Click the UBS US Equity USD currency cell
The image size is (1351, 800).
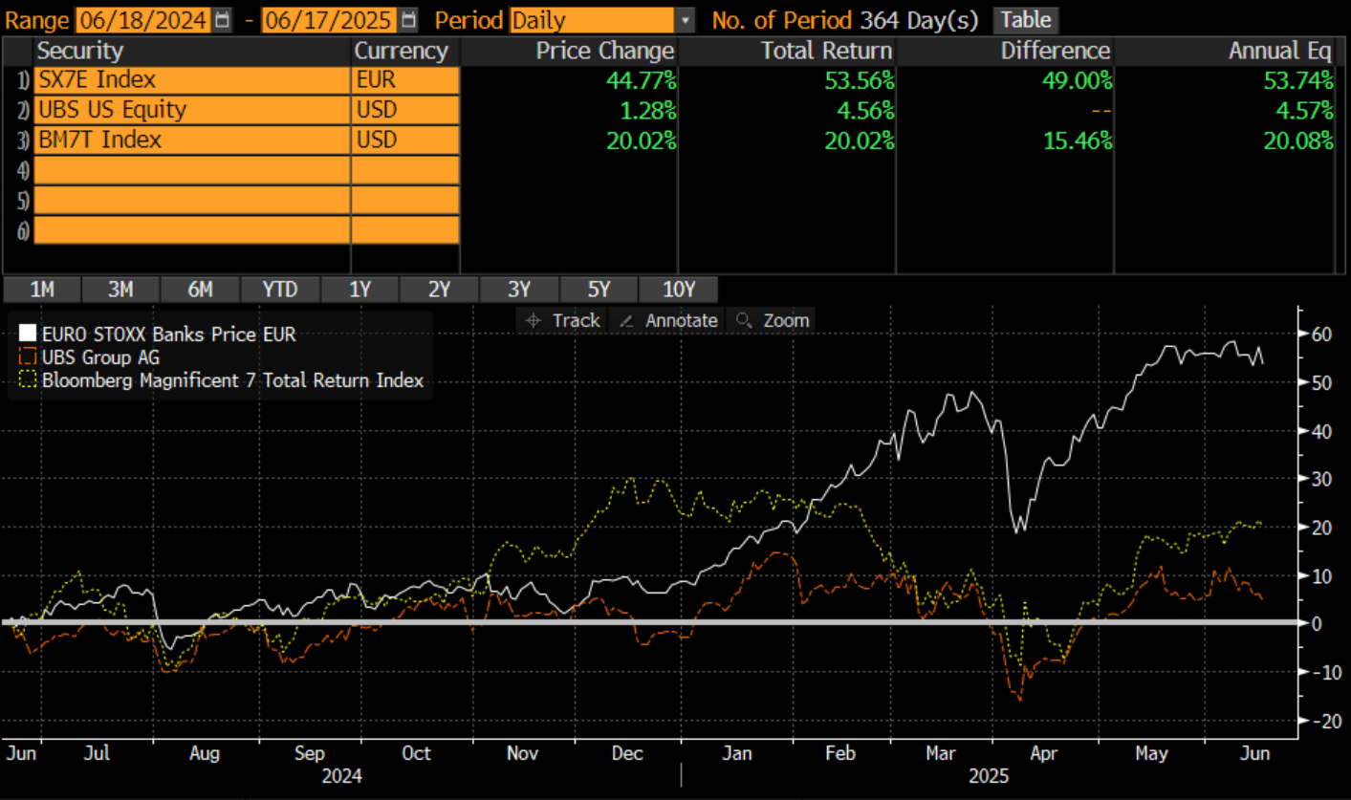coord(404,110)
